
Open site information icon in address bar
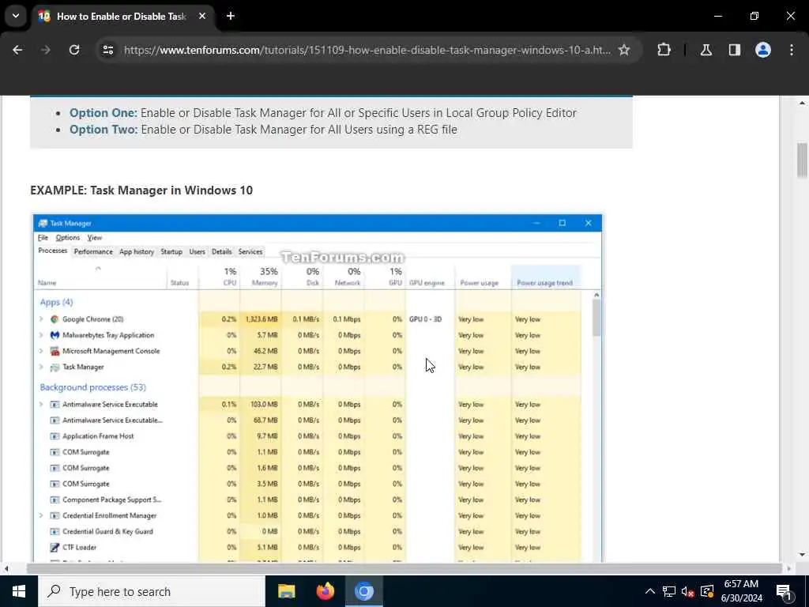107,50
